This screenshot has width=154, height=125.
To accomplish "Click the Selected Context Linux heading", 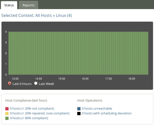I will point(36,15).
